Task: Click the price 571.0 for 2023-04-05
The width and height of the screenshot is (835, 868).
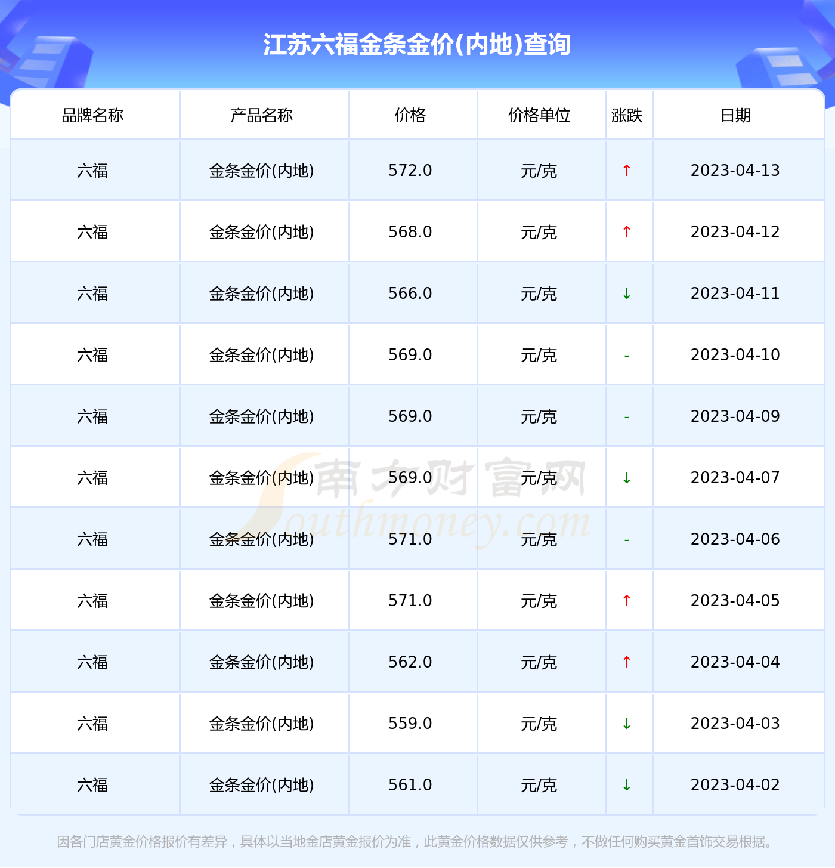Action: [x=410, y=601]
